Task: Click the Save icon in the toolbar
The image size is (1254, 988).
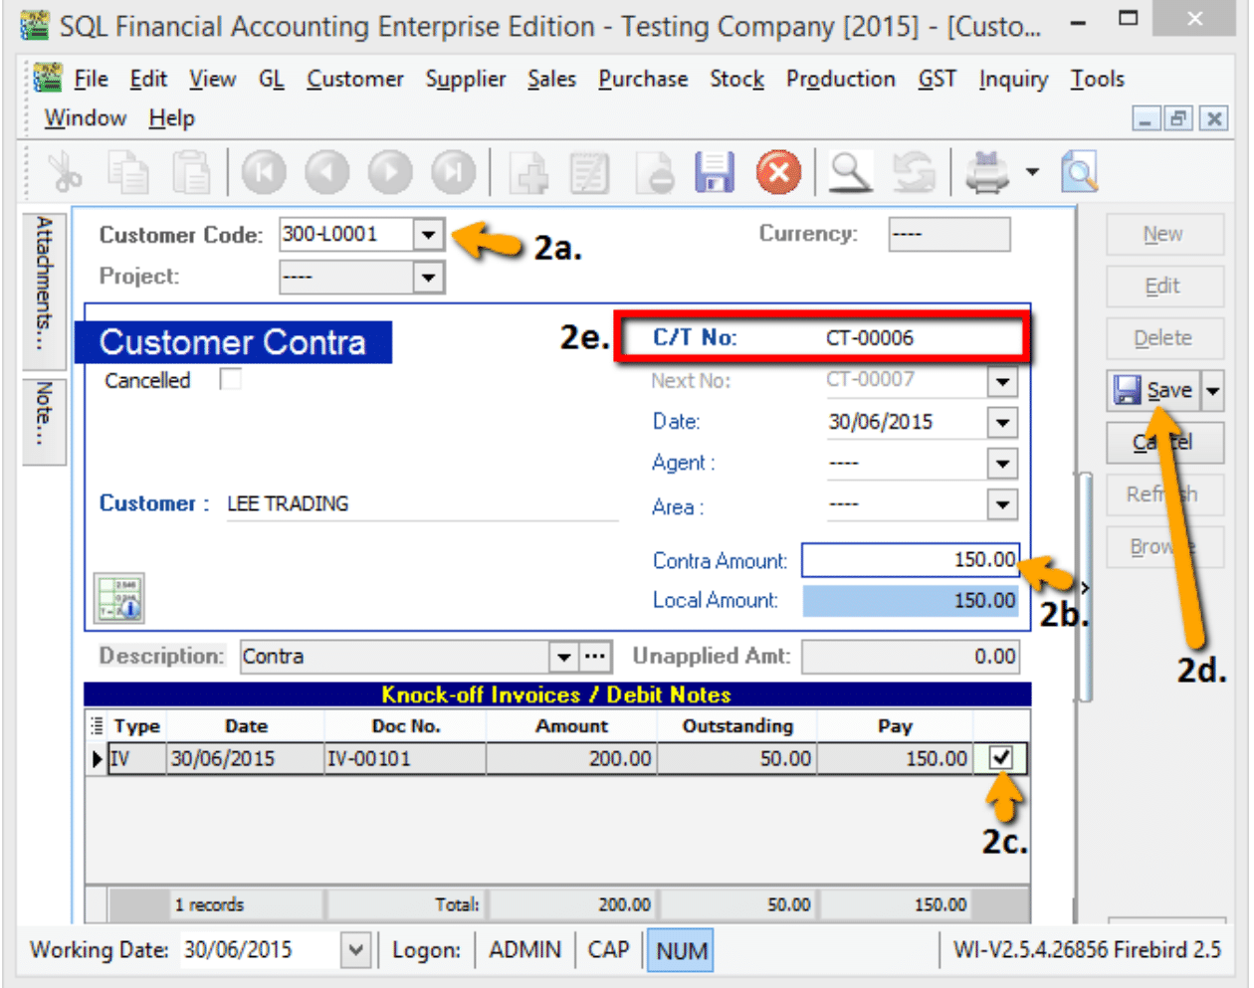Action: point(715,171)
